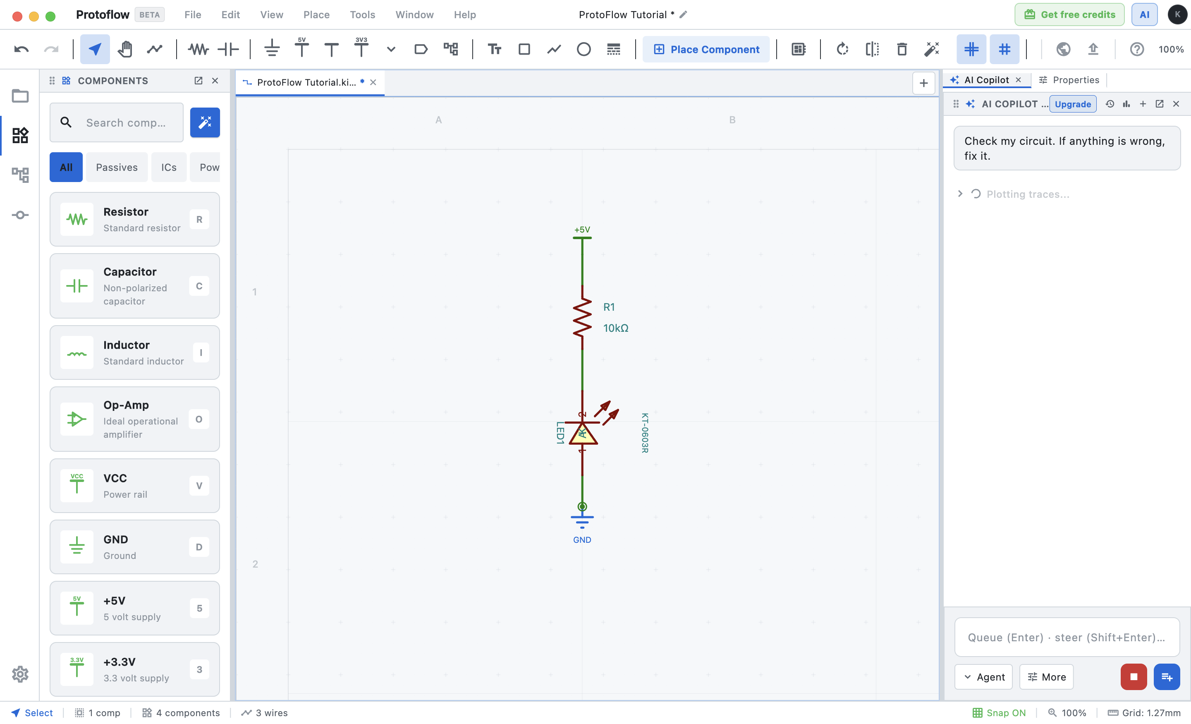1191x724 pixels.
Task: Click the More options button
Action: (1047, 677)
